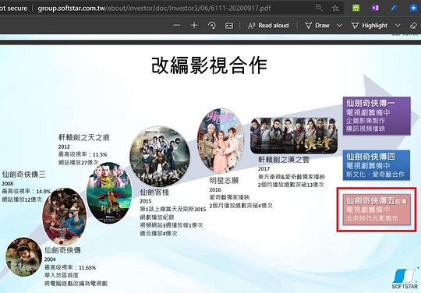
Task: Click the 明星志願 oval poster
Action: coord(221,140)
